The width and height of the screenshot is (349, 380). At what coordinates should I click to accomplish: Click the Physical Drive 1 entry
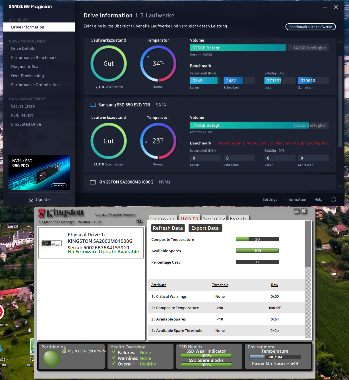[91, 243]
